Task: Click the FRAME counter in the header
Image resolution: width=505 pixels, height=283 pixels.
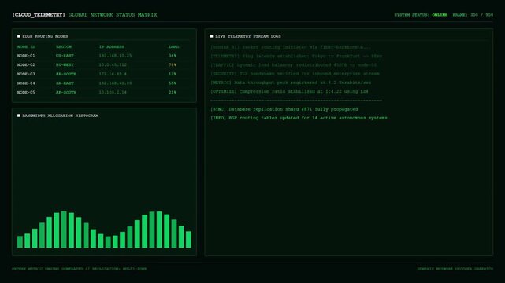Action: pyautogui.click(x=473, y=15)
